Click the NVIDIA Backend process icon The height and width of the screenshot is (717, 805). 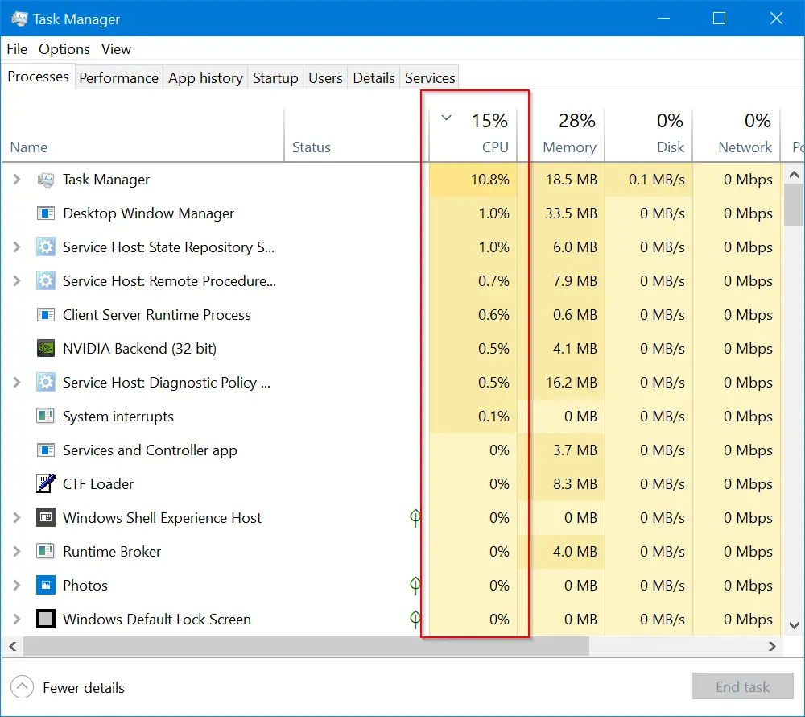pyautogui.click(x=46, y=349)
